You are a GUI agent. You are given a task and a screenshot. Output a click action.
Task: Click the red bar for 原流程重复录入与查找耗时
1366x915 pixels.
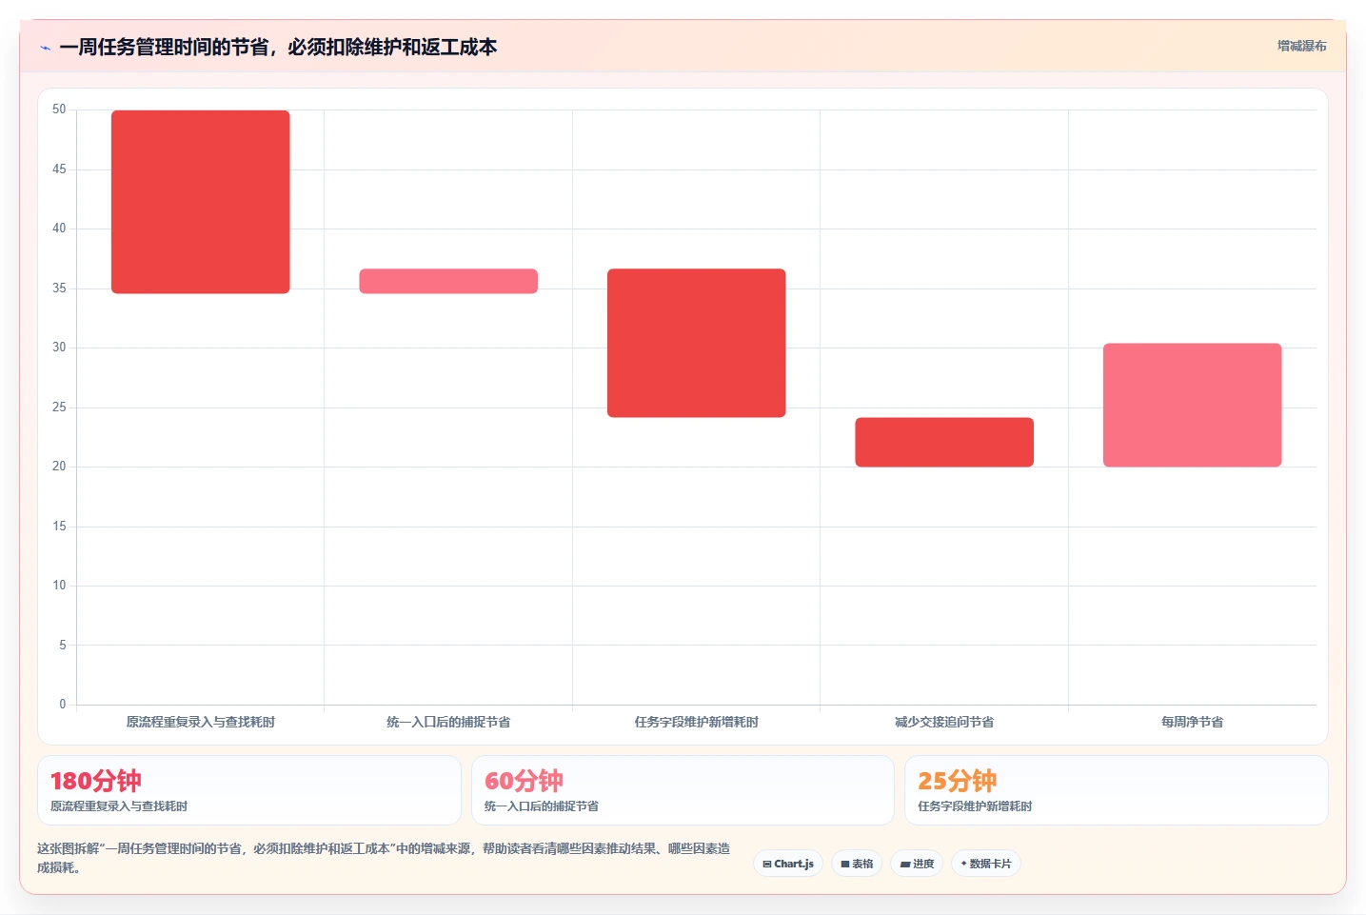201,202
